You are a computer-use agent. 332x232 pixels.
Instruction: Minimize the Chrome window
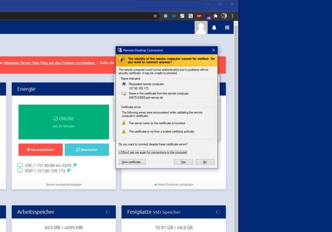[x=208, y=4]
